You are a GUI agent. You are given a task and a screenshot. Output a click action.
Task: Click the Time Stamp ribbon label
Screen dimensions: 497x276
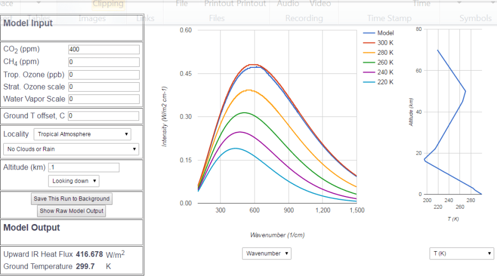389,18
